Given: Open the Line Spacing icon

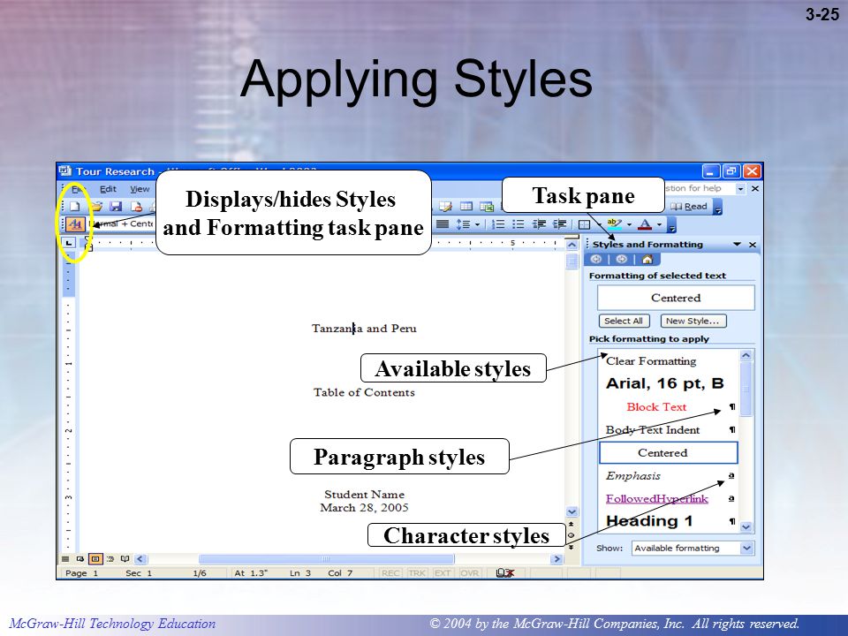Looking at the screenshot, I should click(x=463, y=223).
